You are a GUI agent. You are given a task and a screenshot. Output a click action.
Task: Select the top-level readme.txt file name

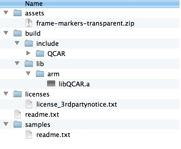point(42,115)
